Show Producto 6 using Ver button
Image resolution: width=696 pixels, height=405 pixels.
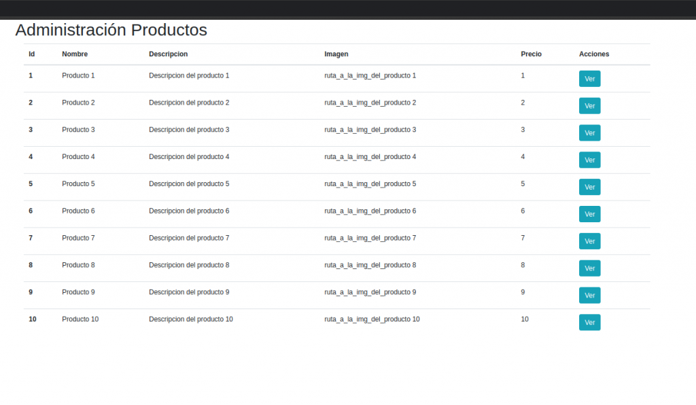click(x=589, y=214)
